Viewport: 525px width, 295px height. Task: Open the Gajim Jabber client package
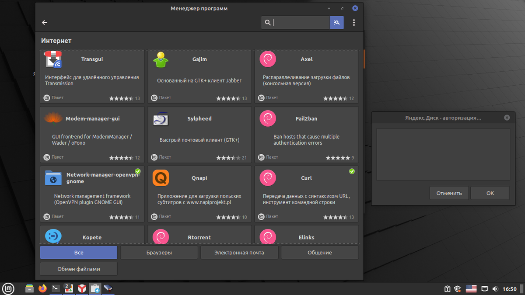161,59
